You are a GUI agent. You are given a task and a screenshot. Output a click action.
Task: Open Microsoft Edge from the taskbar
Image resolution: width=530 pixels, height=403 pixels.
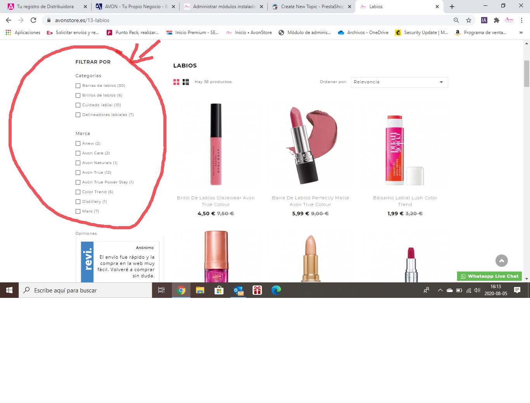point(276,290)
